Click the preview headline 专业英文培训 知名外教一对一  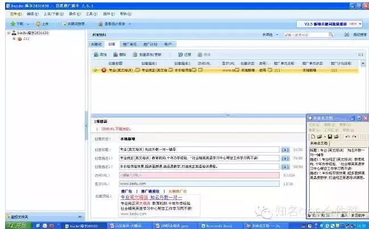151,197
